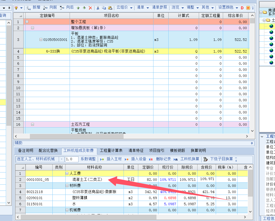Click the 综合单价 column header
Screen dimensions: 275x221
[235, 16]
